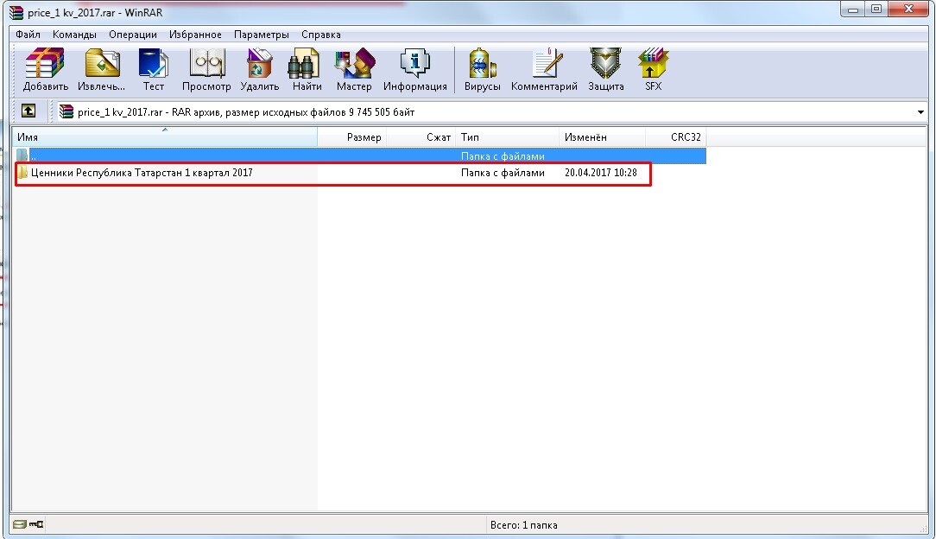Sort by the Размер column header
Viewport: 936px width, 539px height.
351,137
